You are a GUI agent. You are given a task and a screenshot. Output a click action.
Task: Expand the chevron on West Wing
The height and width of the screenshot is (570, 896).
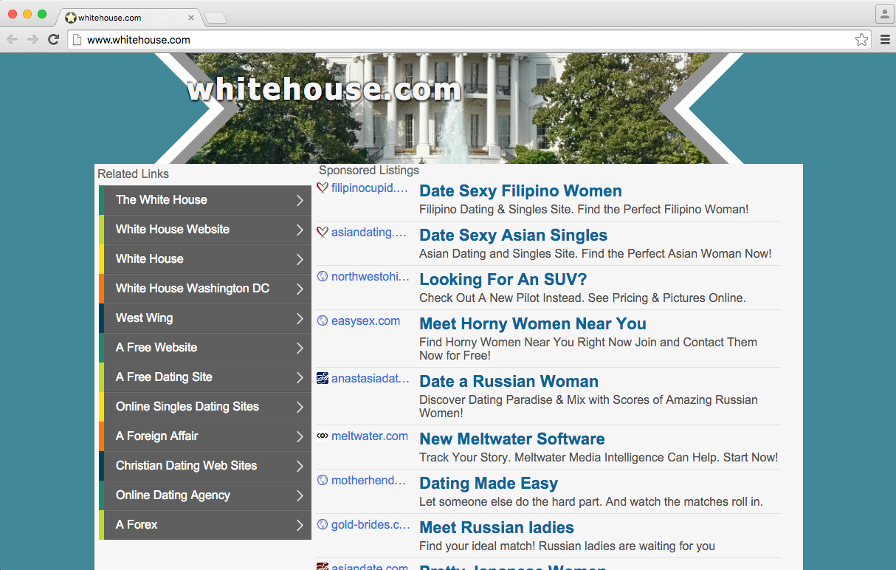pyautogui.click(x=300, y=318)
